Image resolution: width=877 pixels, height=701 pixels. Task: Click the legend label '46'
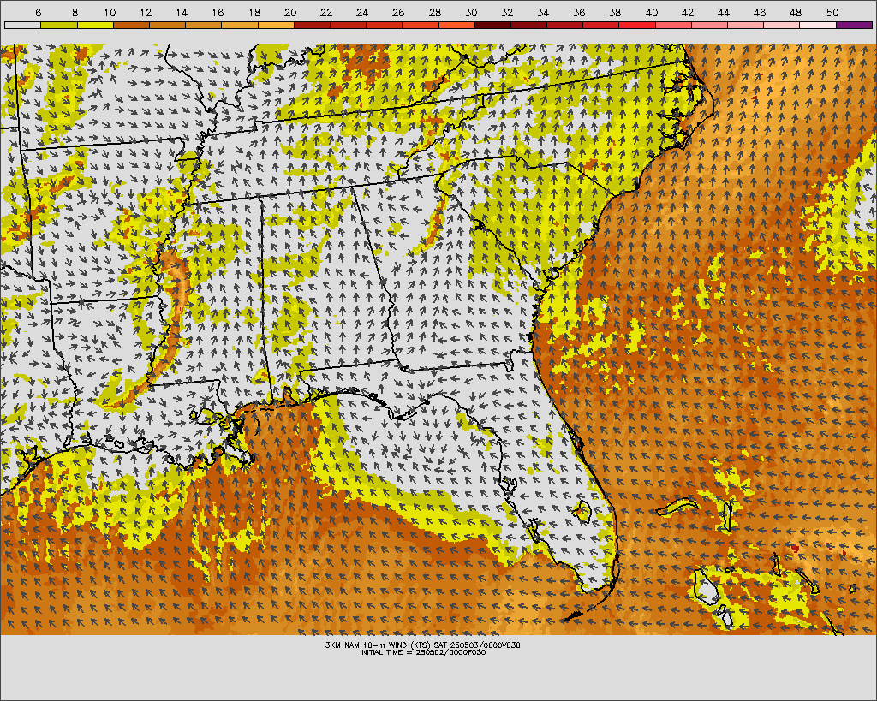[x=760, y=12]
